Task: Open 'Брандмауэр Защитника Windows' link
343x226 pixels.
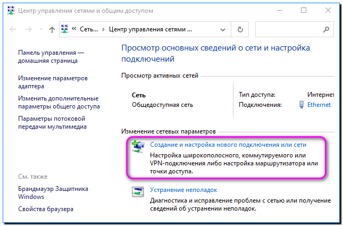Action: pos(53,192)
